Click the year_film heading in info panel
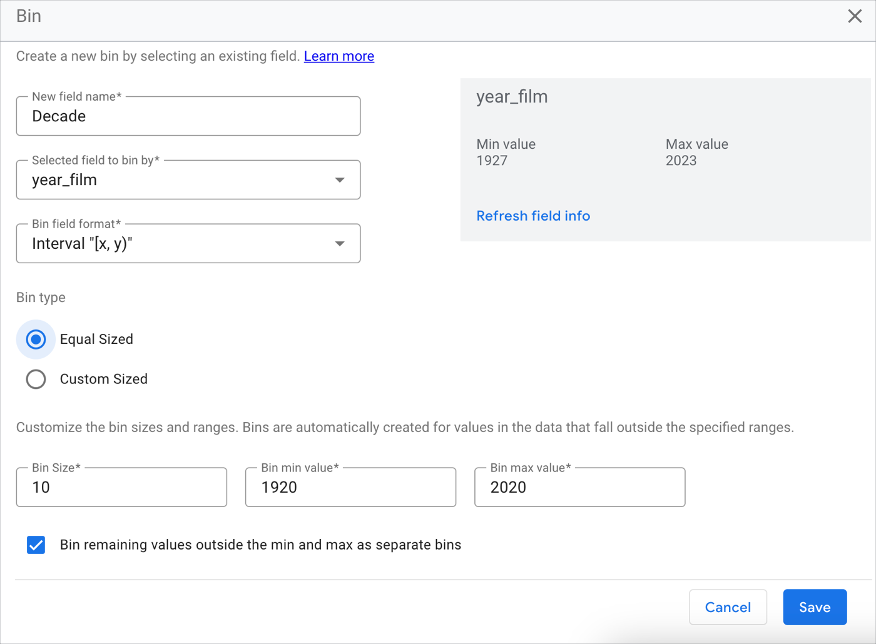The width and height of the screenshot is (876, 644). click(512, 97)
